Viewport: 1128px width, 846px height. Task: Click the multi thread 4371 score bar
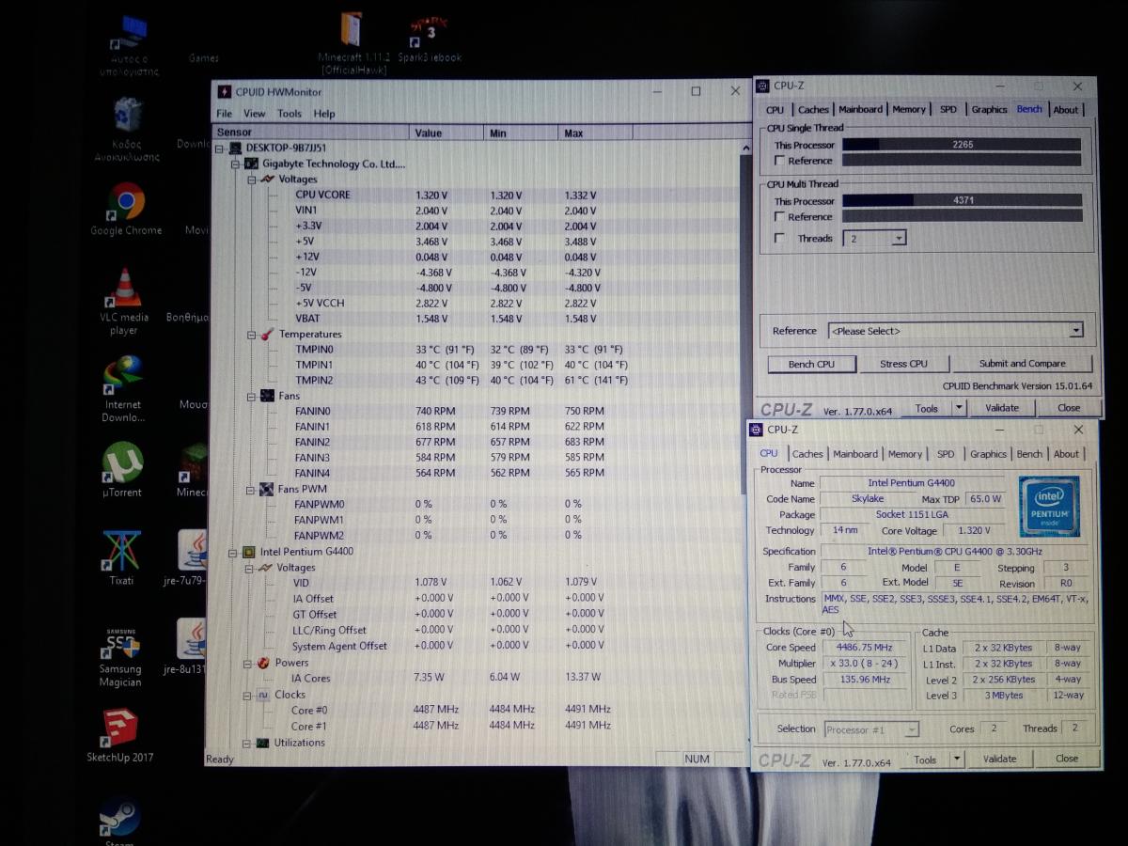pos(963,200)
